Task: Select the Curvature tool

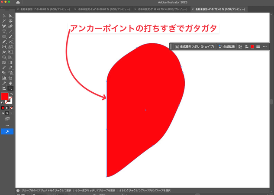Action: [x=10, y=26]
